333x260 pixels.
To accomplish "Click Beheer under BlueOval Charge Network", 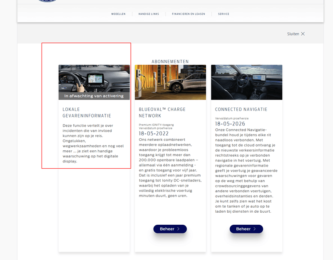I will coord(170,229).
